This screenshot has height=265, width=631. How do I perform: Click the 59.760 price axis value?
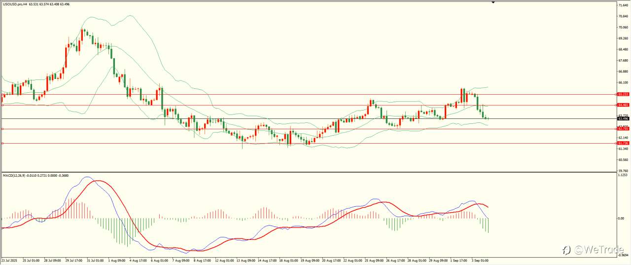(x=623, y=171)
